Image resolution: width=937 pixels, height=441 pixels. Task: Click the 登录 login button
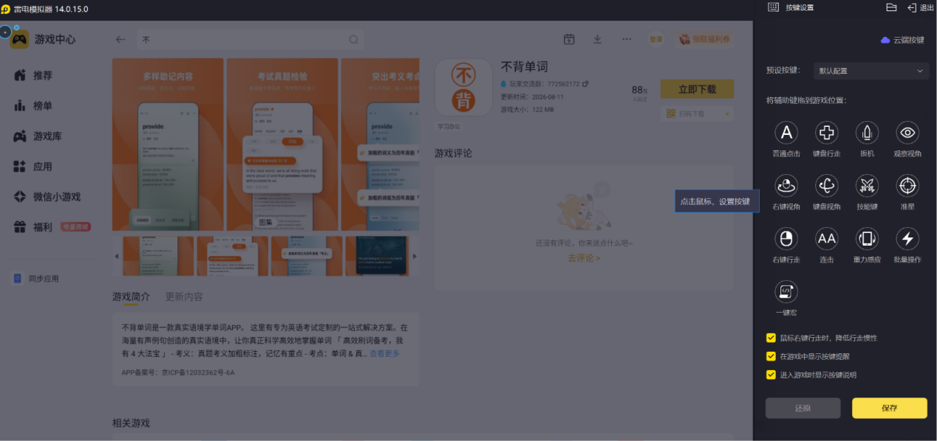[x=656, y=39]
